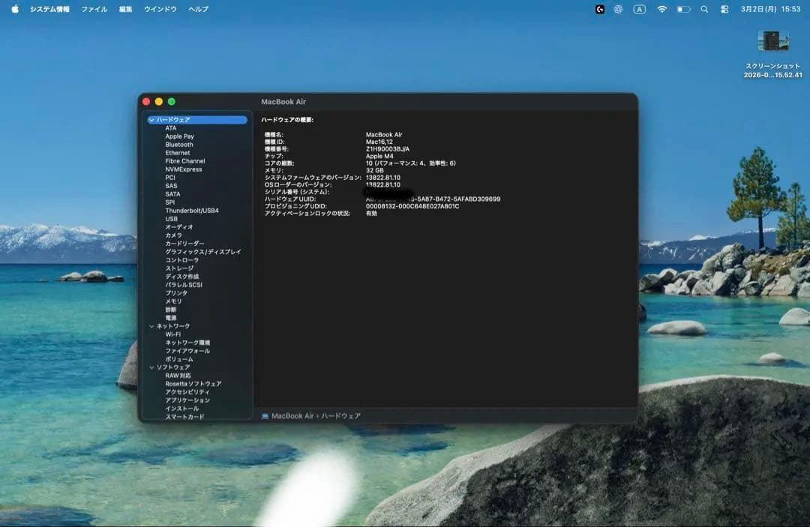Click the MacBook Air path bar item
The image size is (810, 527).
tap(292, 416)
